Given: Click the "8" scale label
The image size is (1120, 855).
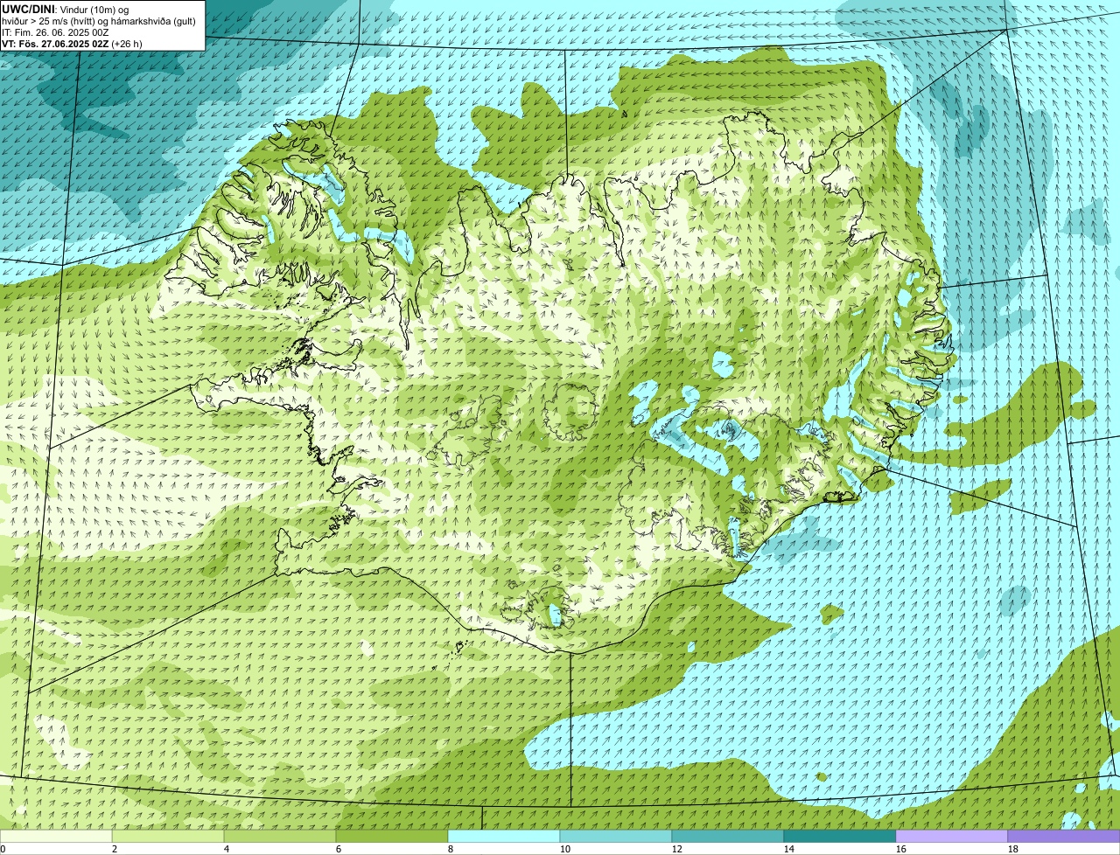Looking at the screenshot, I should point(451,849).
